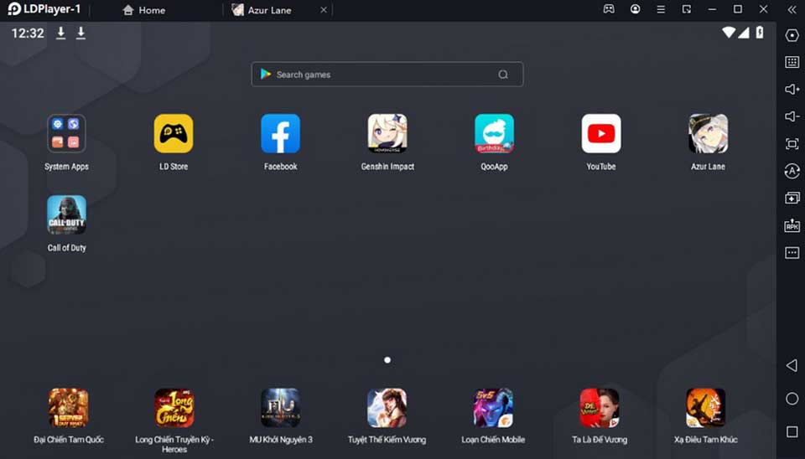Click the 12:32 clock
The image size is (805, 459).
[x=28, y=34]
